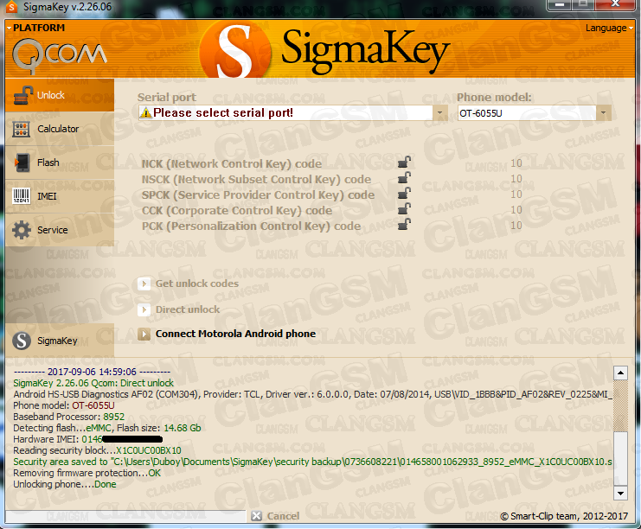Click the Flash phone icon

click(22, 163)
